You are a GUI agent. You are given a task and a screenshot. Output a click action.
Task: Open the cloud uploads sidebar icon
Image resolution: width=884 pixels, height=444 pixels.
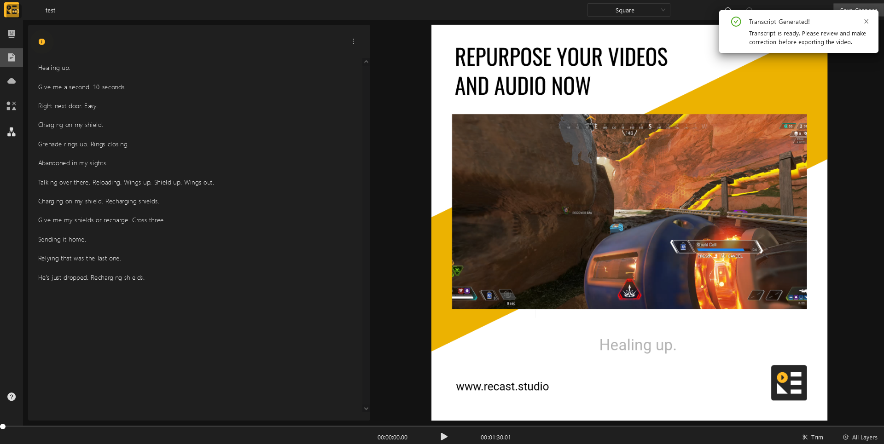pos(12,81)
